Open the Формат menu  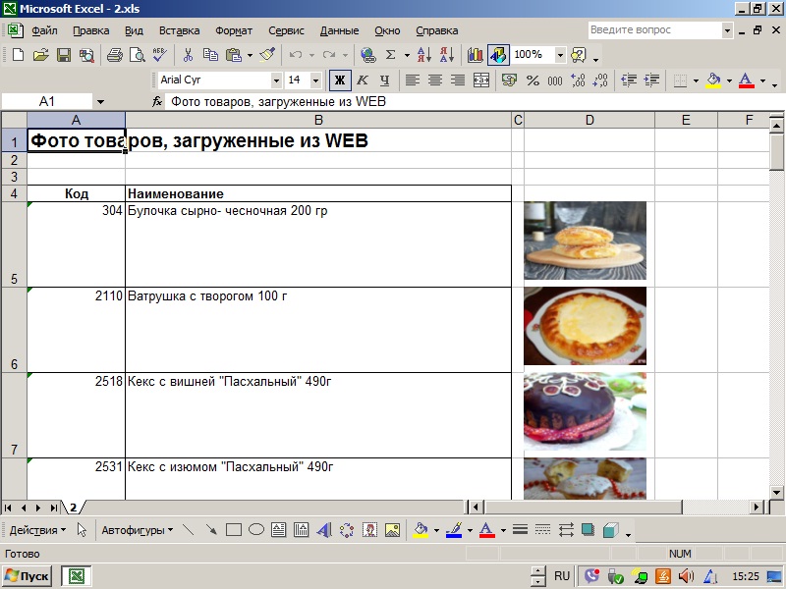[234, 30]
